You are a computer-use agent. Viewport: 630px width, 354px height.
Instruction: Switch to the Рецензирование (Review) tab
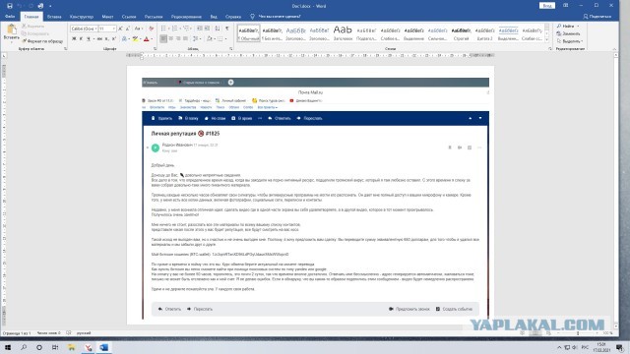tap(186, 17)
